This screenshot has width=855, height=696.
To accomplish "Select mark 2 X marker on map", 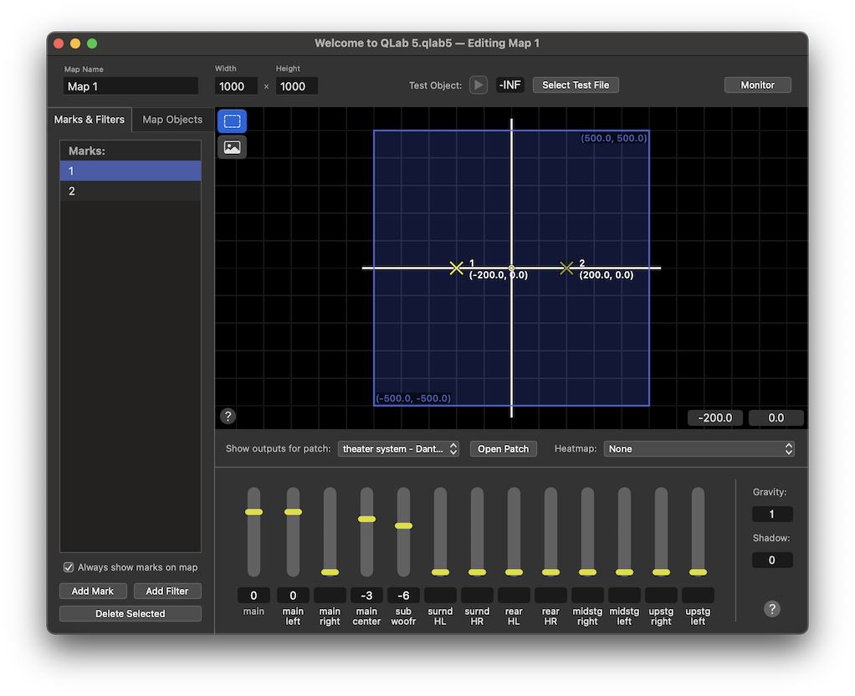I will coord(566,268).
